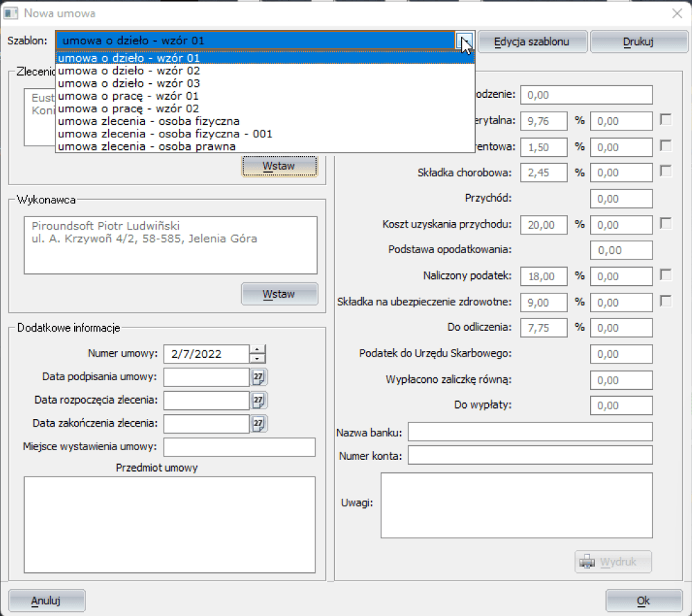Open calendar for Data rozpoczęcia zlecenia
The image size is (692, 616).
(258, 400)
